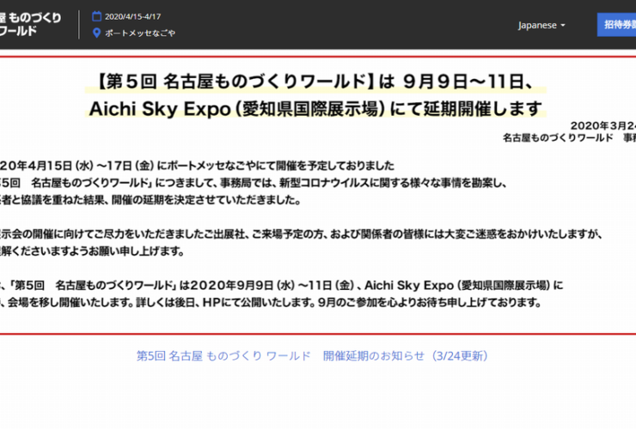Click the blue 招待券 button
636x429 pixels.
pos(616,25)
